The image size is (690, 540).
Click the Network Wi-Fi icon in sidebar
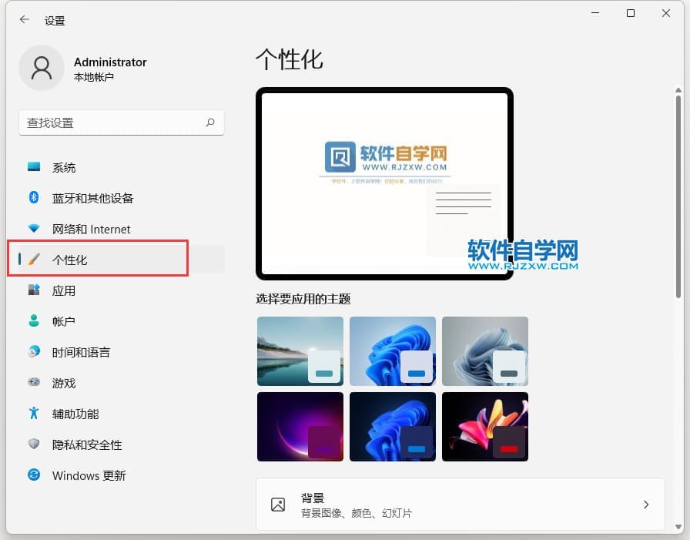34,229
